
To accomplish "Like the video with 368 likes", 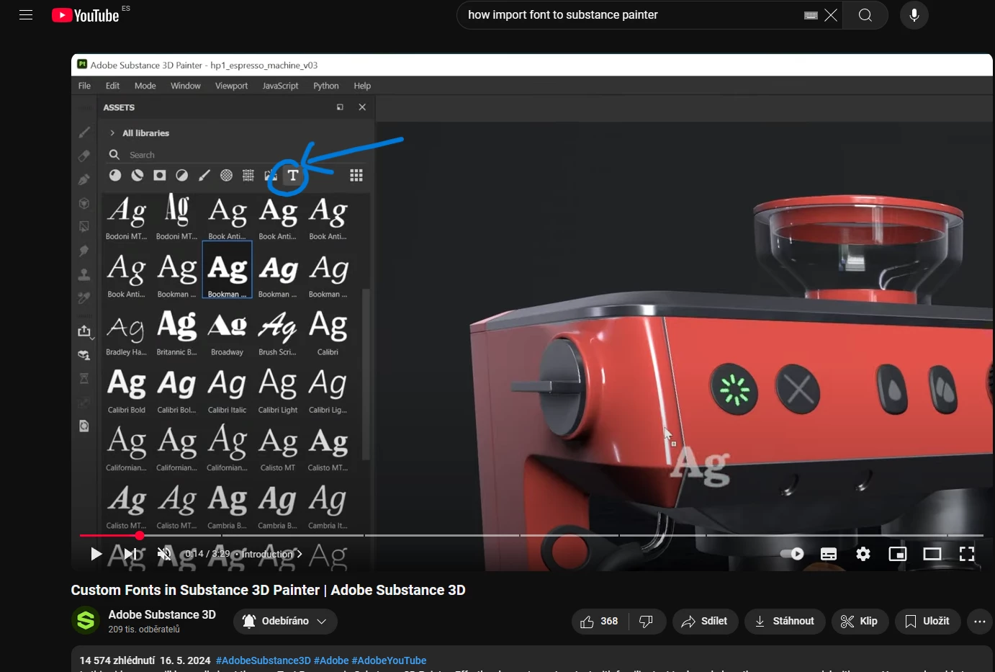I will point(600,622).
